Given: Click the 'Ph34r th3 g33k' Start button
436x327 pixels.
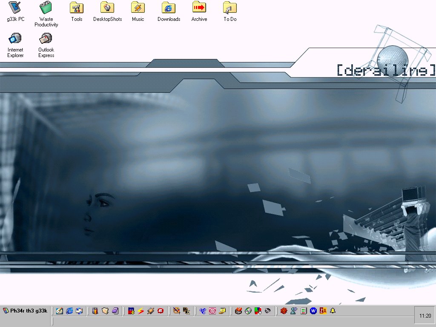Looking at the screenshot, I should tap(25, 311).
